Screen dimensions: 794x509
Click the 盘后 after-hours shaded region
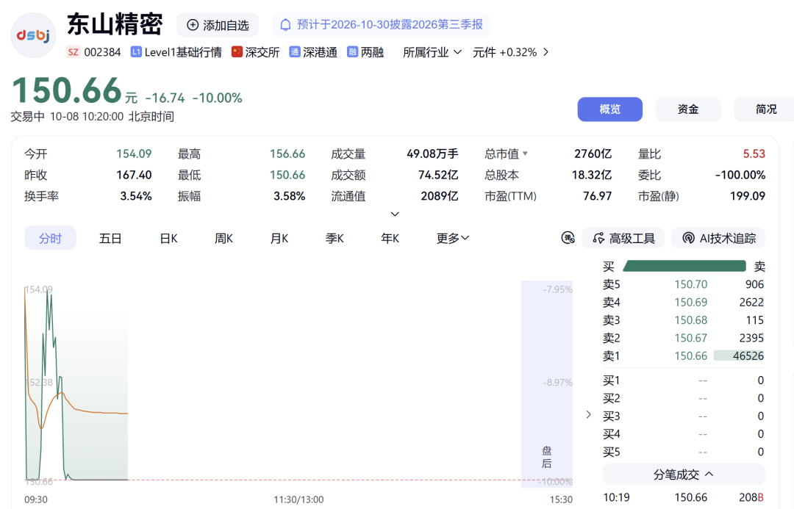[x=547, y=383]
